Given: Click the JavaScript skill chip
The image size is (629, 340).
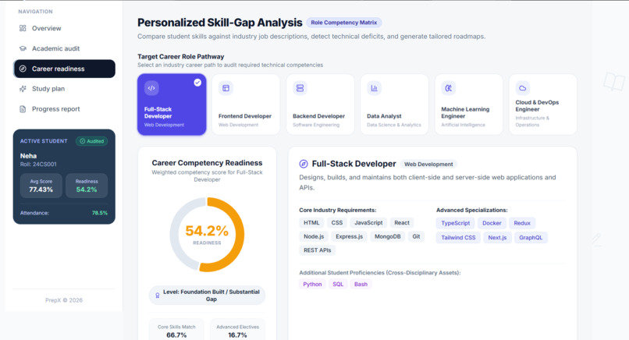Looking at the screenshot, I should pyautogui.click(x=368, y=223).
